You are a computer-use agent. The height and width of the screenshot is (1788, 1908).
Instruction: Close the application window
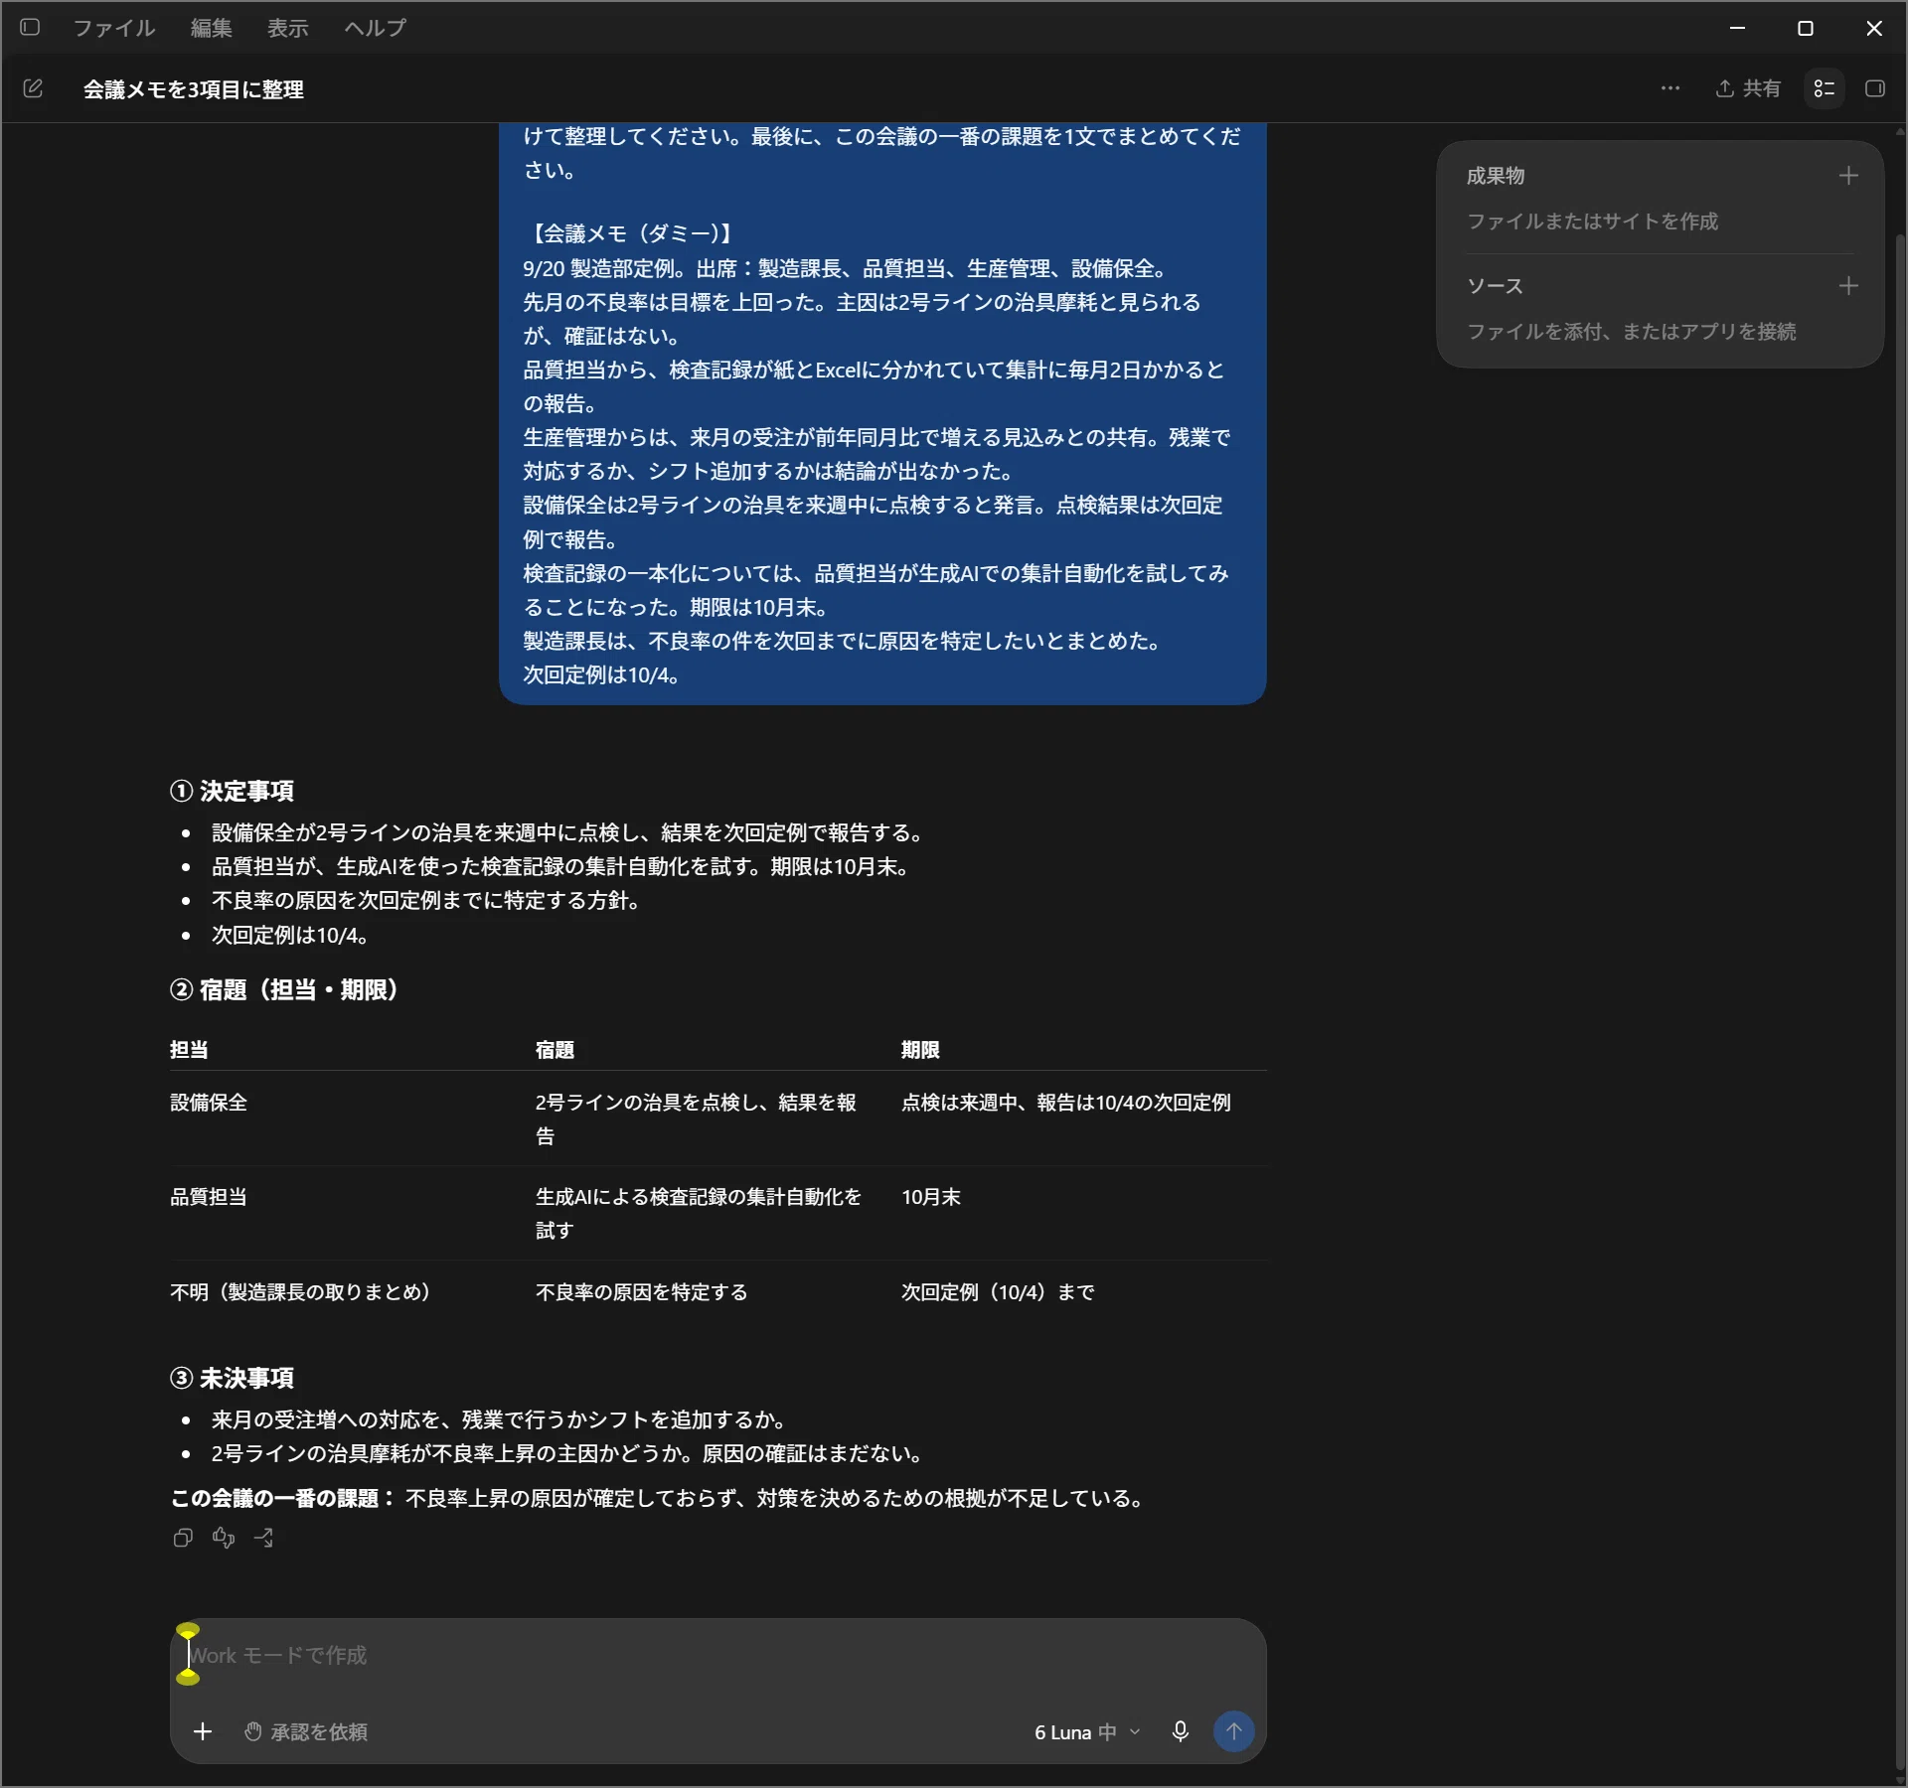pos(1874,27)
